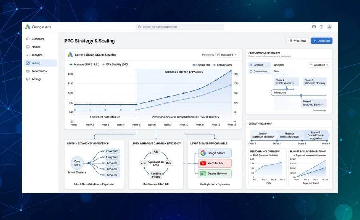Click the Google Ads logo
The height and width of the screenshot is (220, 360).
pos(28,27)
